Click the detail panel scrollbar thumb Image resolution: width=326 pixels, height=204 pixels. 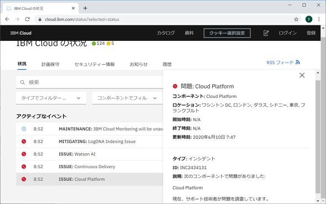click(318, 137)
